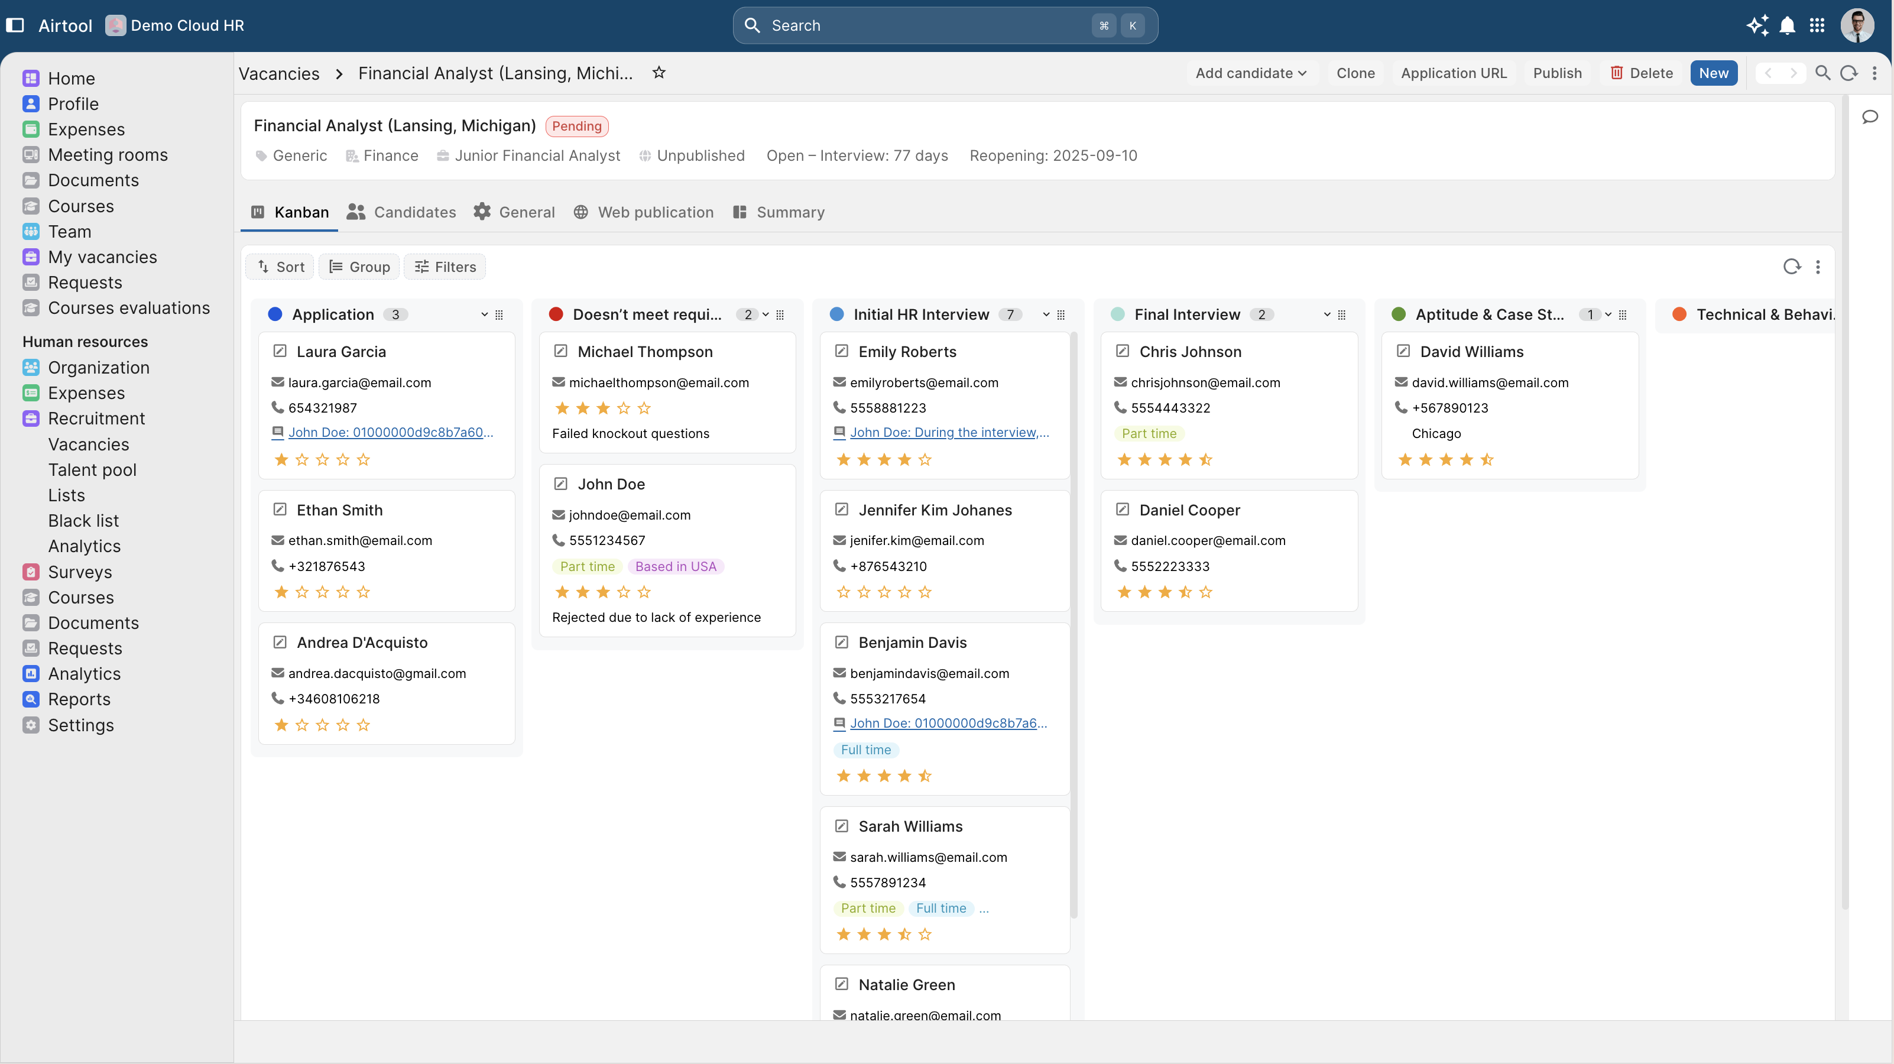The height and width of the screenshot is (1064, 1894).
Task: Set Jennifer Kim Johanes' rating to first star
Action: (x=844, y=593)
